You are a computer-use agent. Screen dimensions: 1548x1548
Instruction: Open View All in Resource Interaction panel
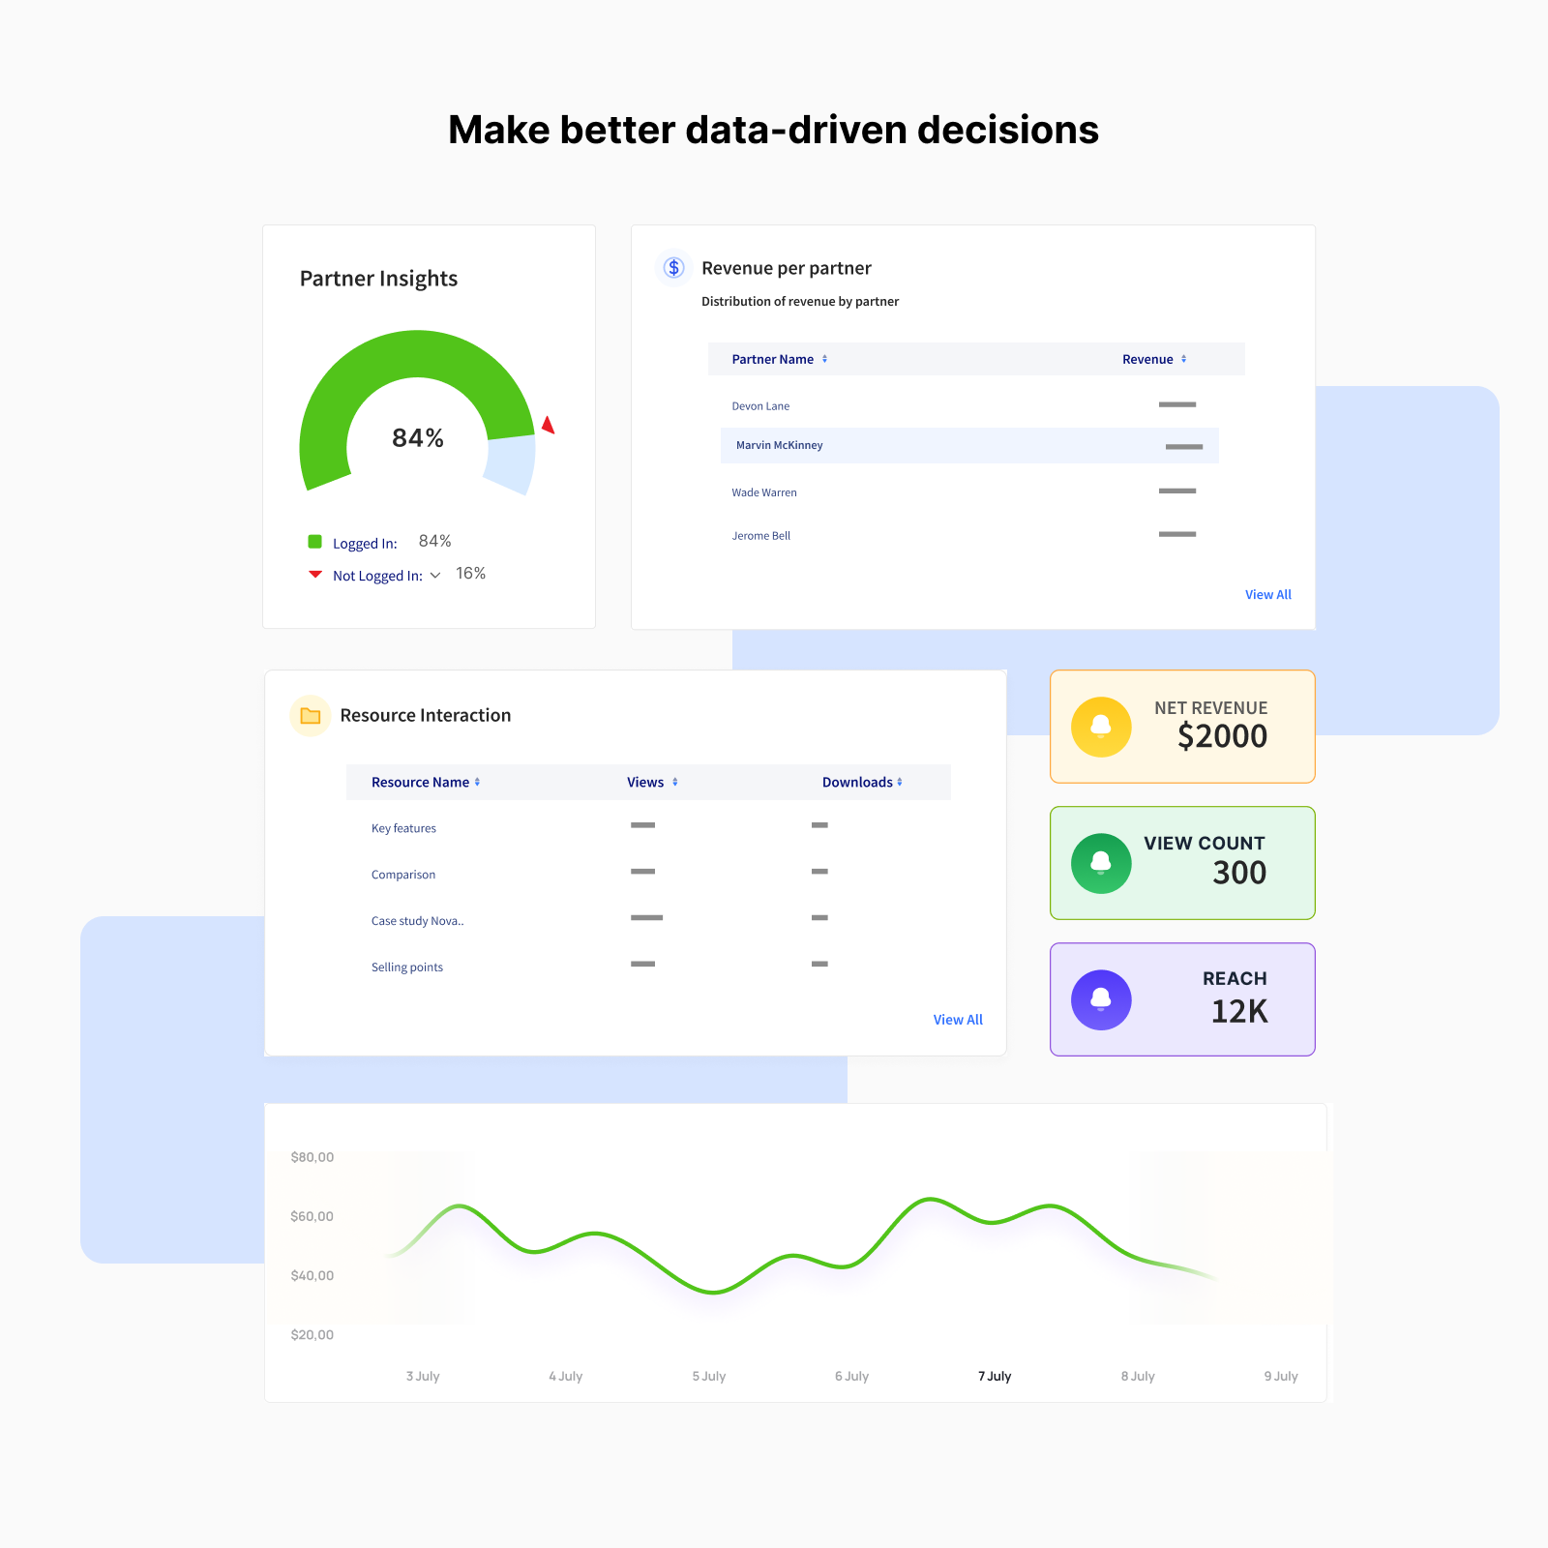click(x=958, y=1019)
